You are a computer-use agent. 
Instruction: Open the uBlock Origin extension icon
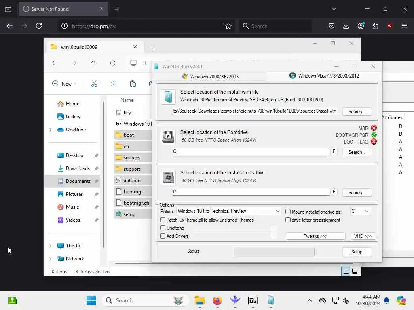click(x=389, y=26)
